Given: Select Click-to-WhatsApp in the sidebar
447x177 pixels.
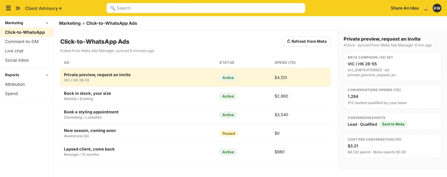Looking at the screenshot, I should pyautogui.click(x=27, y=32).
